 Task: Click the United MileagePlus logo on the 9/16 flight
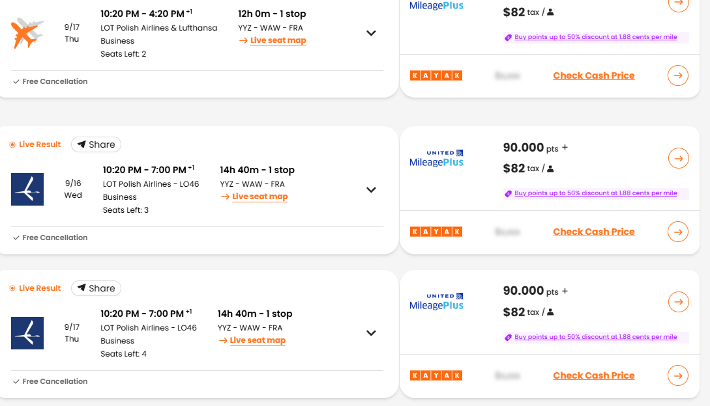pyautogui.click(x=437, y=158)
